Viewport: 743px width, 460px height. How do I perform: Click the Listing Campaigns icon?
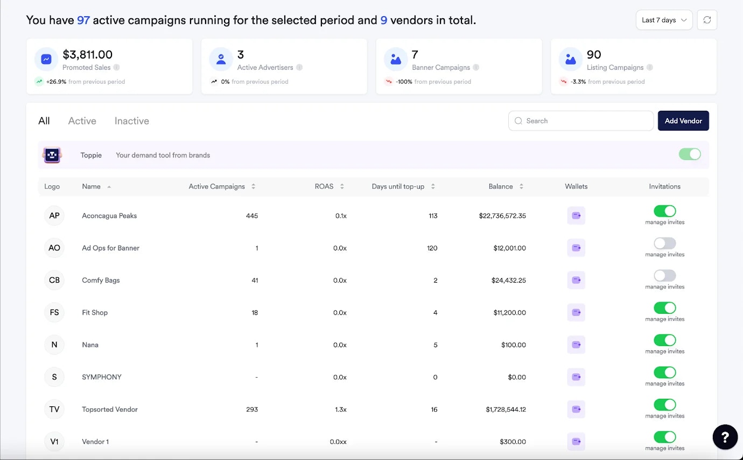(571, 59)
